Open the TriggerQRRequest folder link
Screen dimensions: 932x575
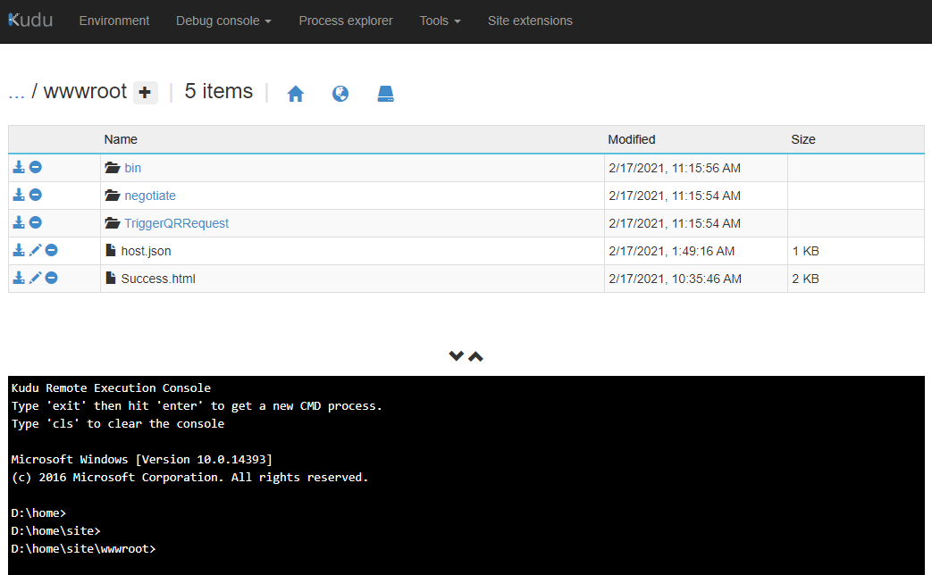click(177, 223)
